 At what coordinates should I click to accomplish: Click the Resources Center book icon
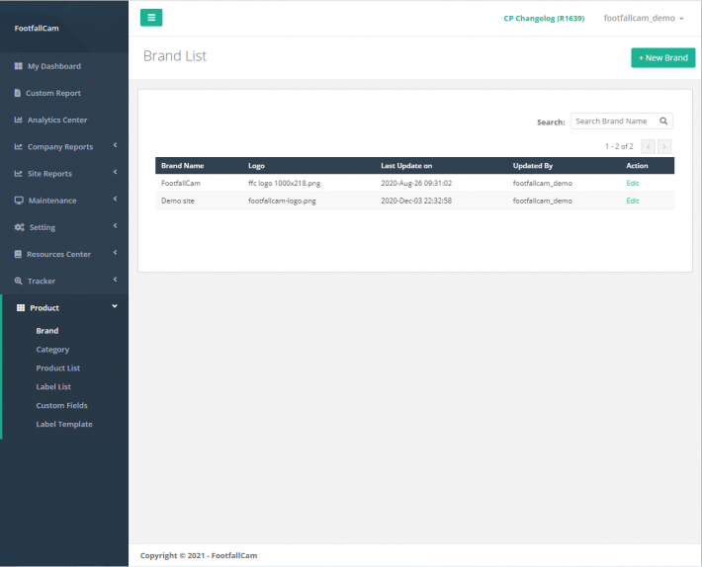[x=18, y=254]
